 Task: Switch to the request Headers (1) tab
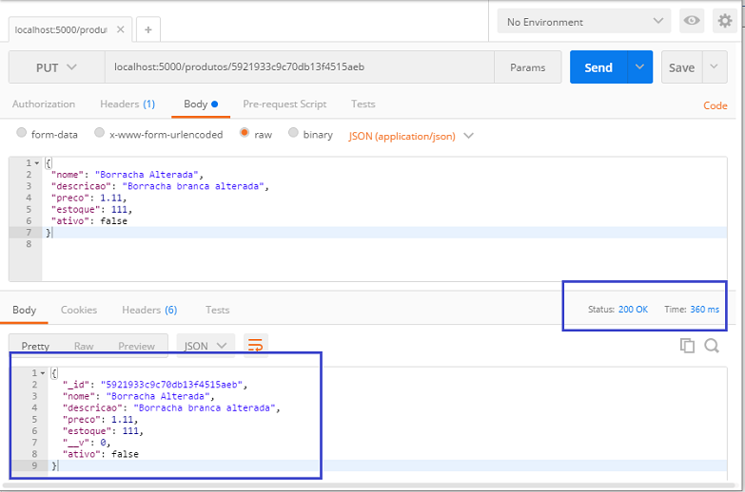pyautogui.click(x=127, y=104)
